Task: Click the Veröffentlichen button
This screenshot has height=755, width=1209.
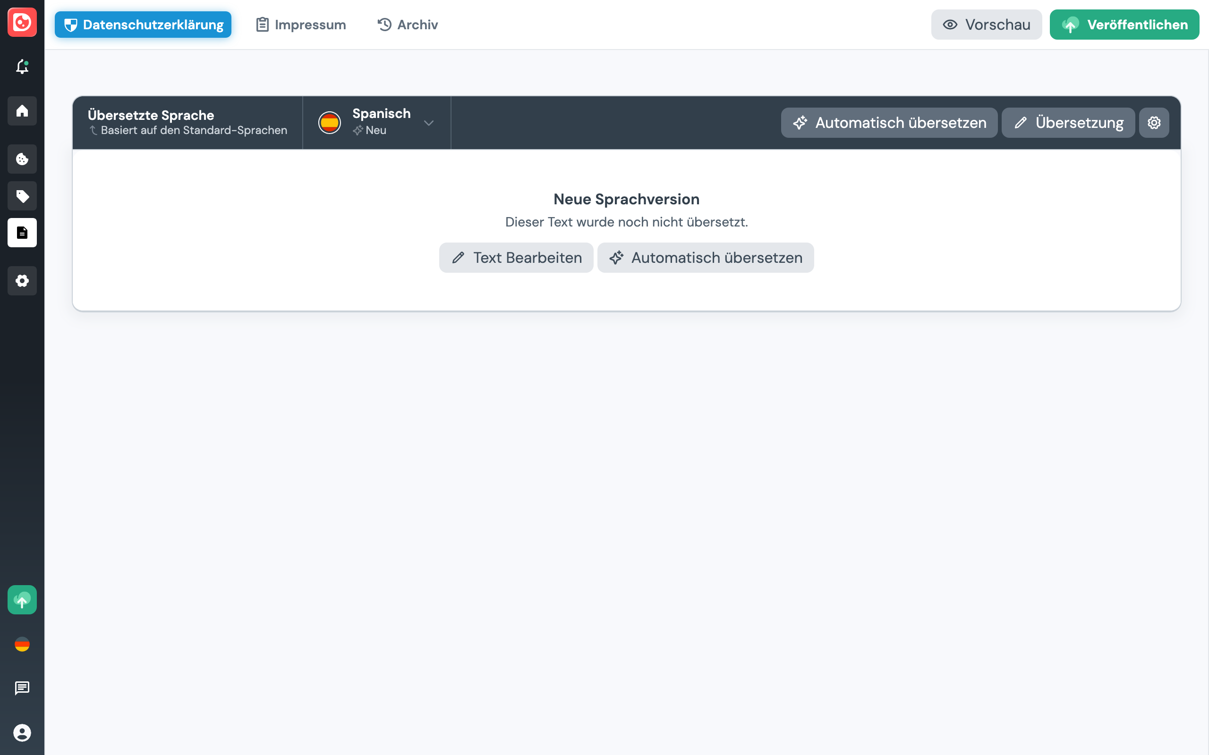Action: tap(1124, 24)
